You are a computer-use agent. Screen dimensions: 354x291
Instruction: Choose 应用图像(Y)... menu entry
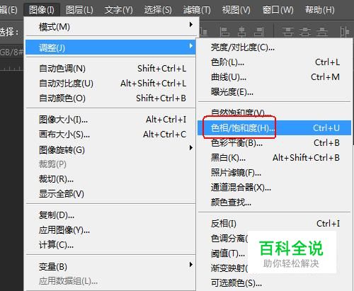[x=110, y=230]
